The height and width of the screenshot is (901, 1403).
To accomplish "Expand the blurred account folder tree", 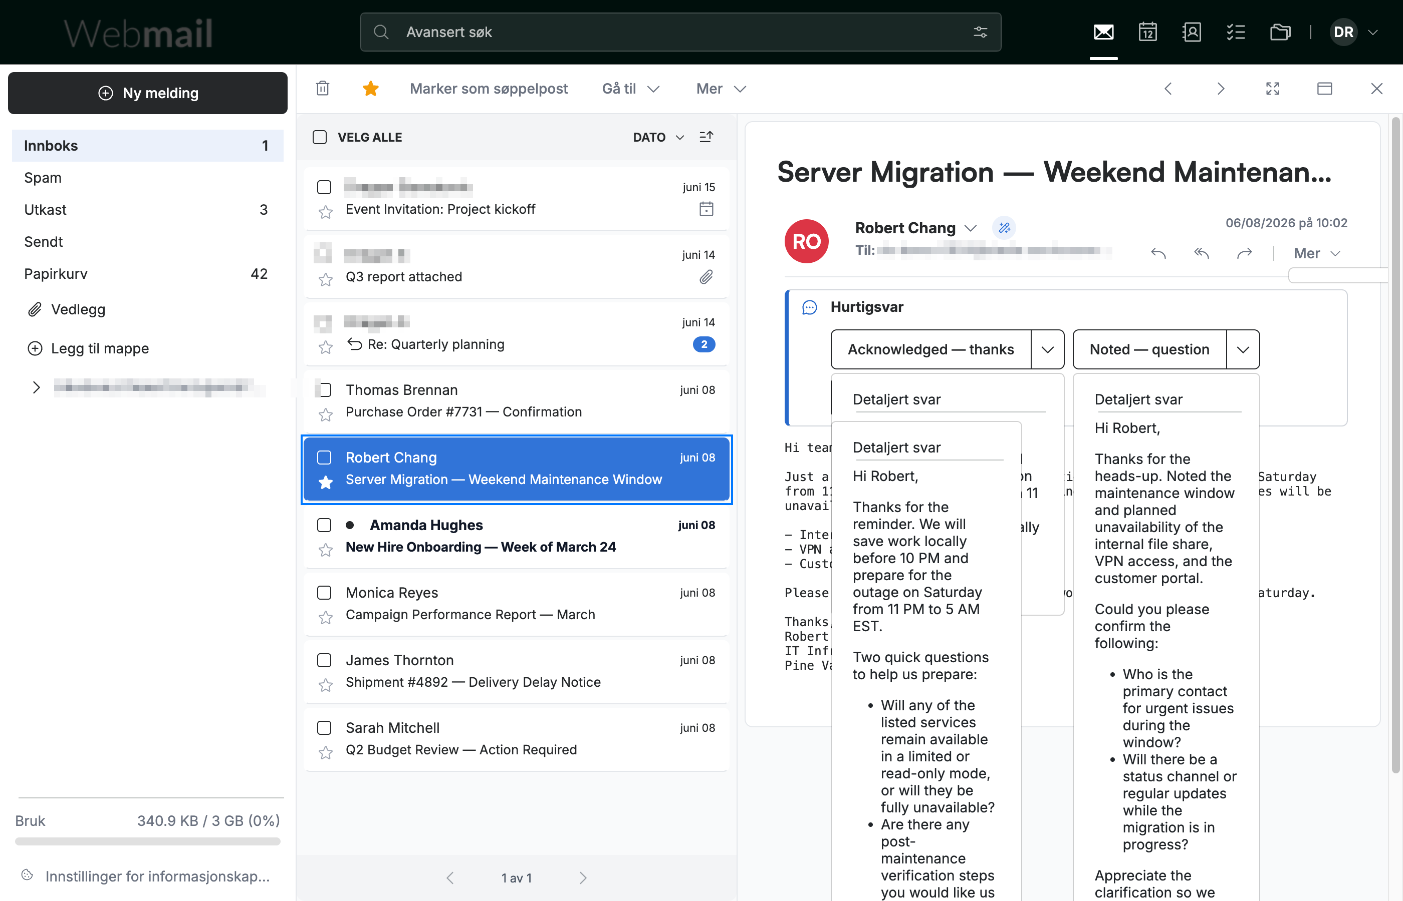I will [36, 387].
